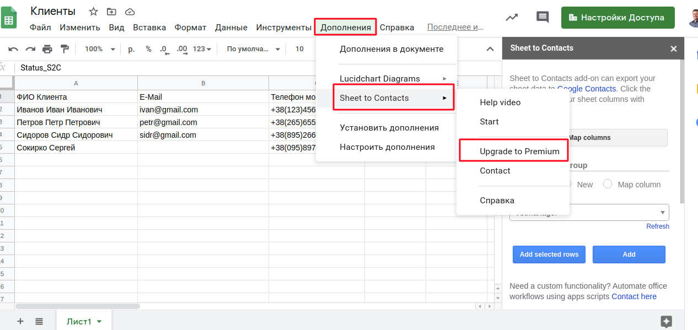Image resolution: width=698 pixels, height=330 pixels.
Task: Open the comments history icon
Action: tap(543, 18)
